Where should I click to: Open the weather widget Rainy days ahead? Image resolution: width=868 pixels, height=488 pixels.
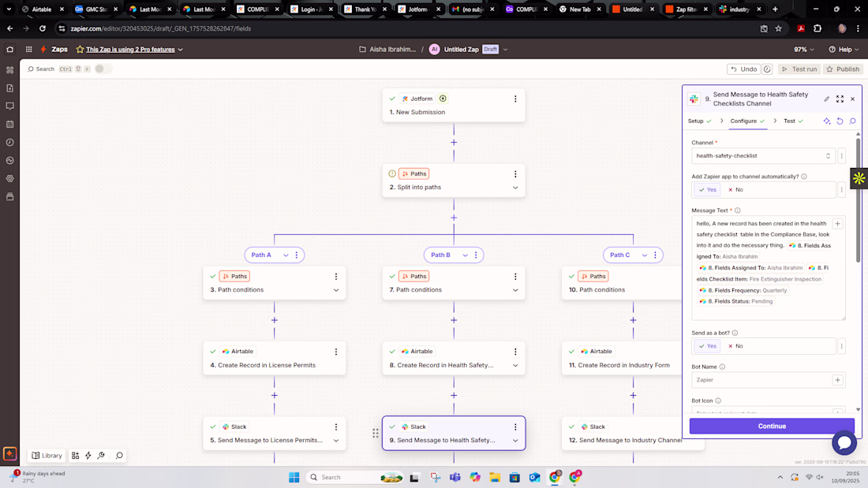38,476
